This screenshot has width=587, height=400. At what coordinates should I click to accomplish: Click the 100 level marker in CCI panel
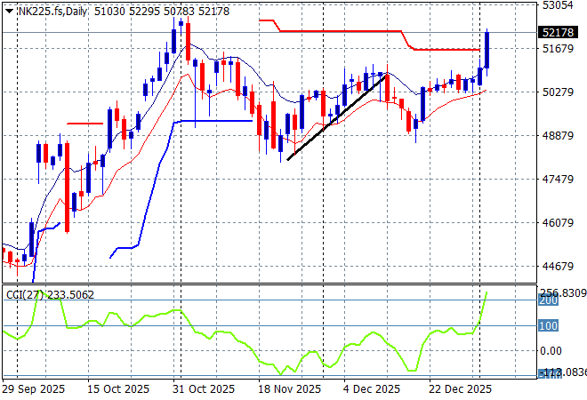(x=548, y=325)
